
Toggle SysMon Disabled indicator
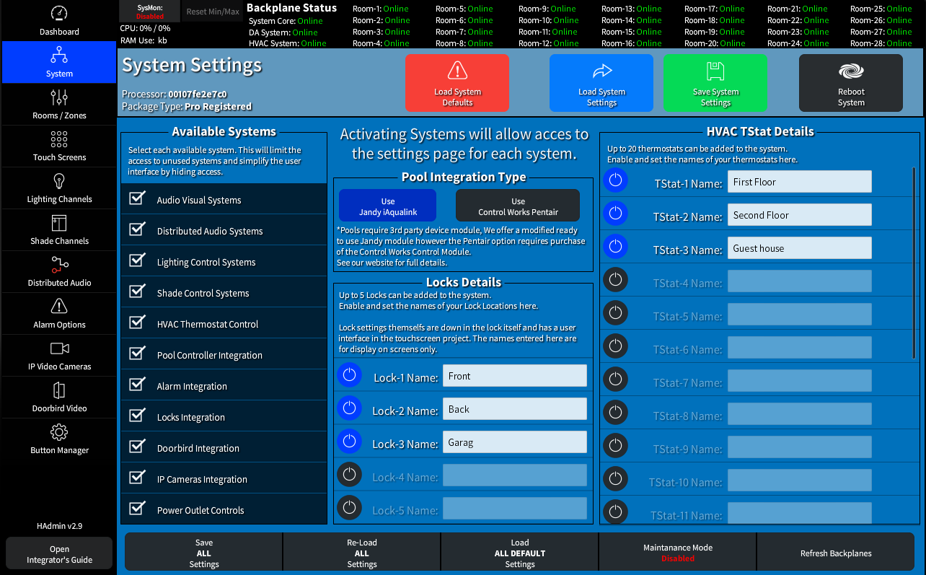coord(150,12)
